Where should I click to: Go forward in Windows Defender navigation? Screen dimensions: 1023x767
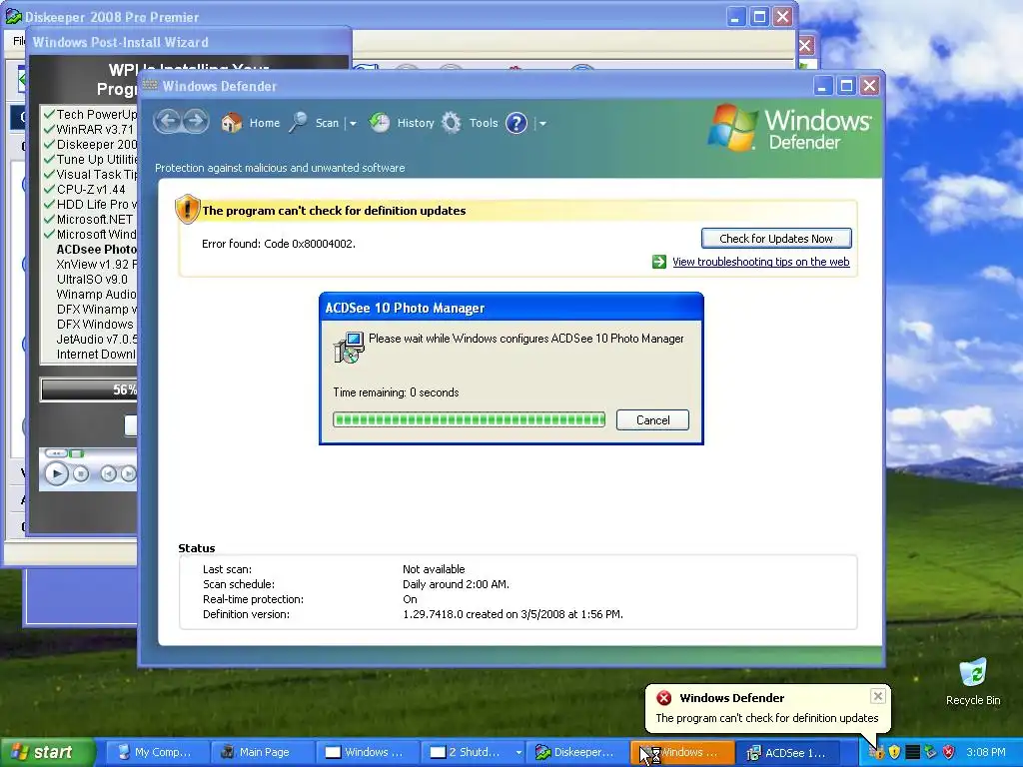click(x=195, y=121)
